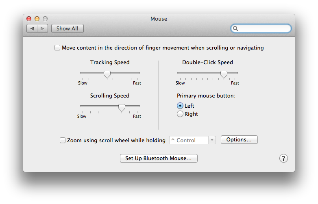This screenshot has width=318, height=204.
Task: Open zoom Options dialog
Action: point(239,140)
